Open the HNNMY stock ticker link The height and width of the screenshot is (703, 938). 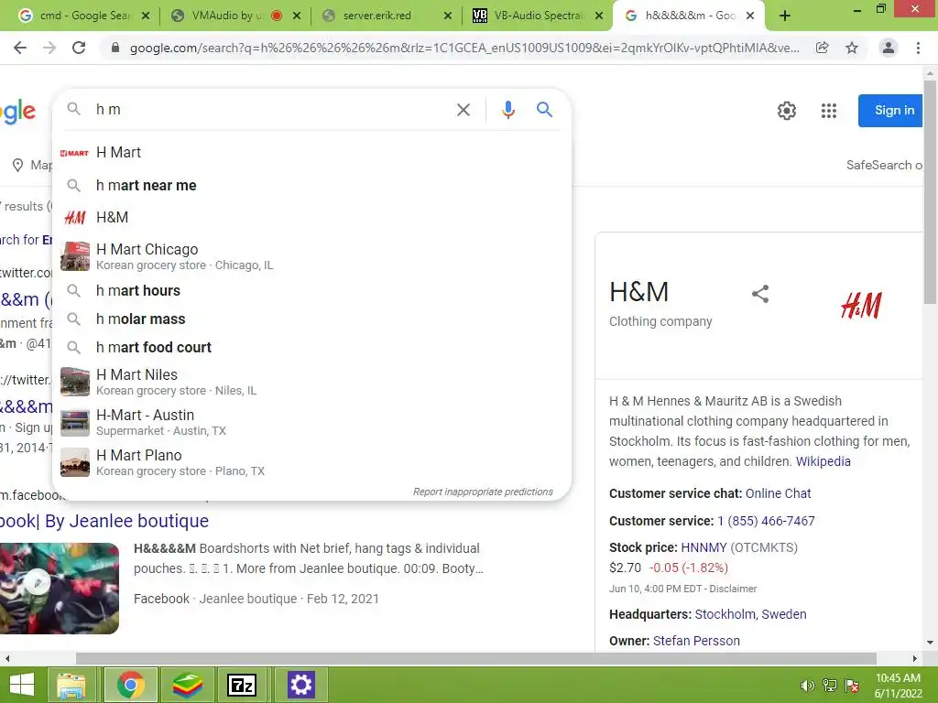click(x=703, y=547)
